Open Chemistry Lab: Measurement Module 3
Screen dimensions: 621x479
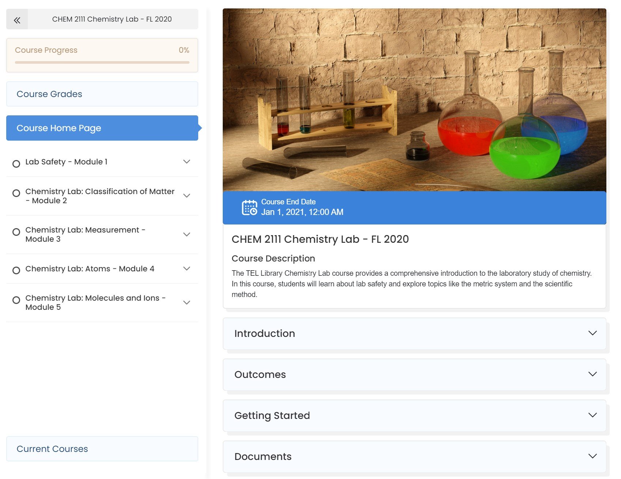pos(85,234)
